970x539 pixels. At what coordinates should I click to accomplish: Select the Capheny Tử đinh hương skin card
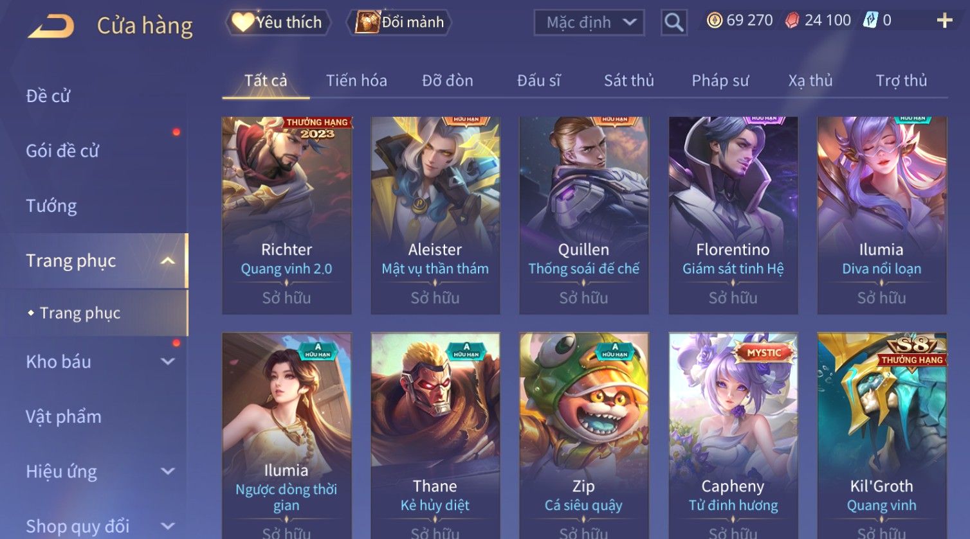tap(733, 436)
